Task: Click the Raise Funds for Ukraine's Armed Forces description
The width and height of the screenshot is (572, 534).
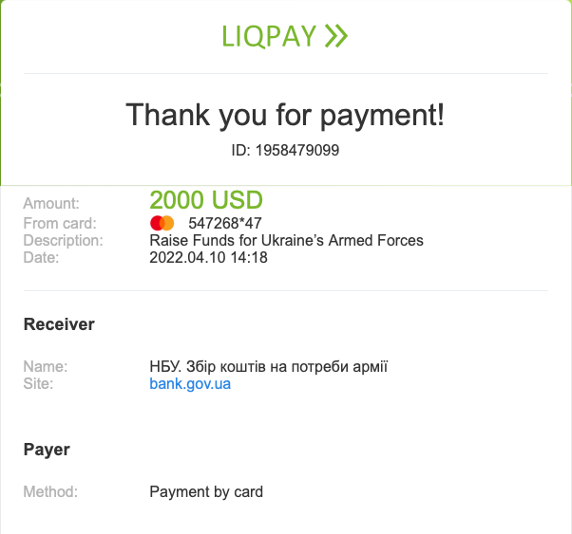Action: (x=286, y=240)
